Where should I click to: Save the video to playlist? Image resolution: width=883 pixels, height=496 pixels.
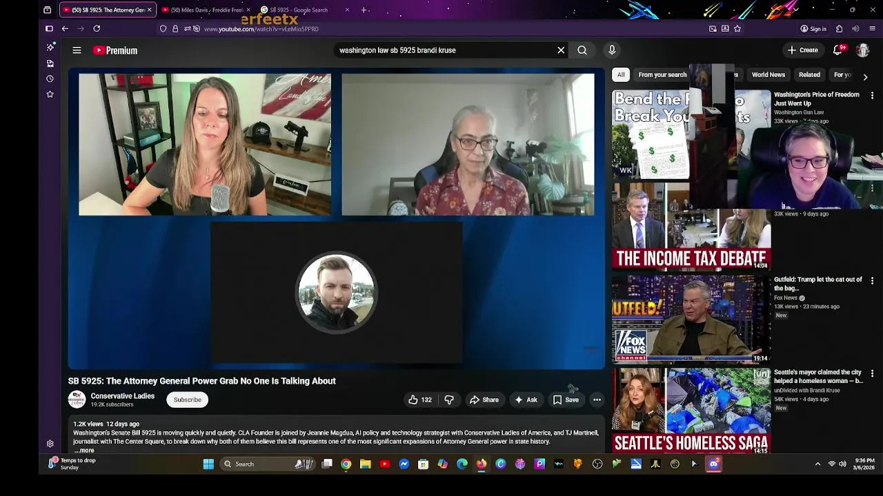566,400
